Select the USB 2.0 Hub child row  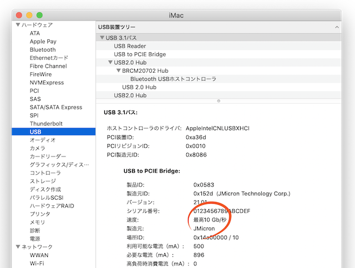[x=218, y=87]
